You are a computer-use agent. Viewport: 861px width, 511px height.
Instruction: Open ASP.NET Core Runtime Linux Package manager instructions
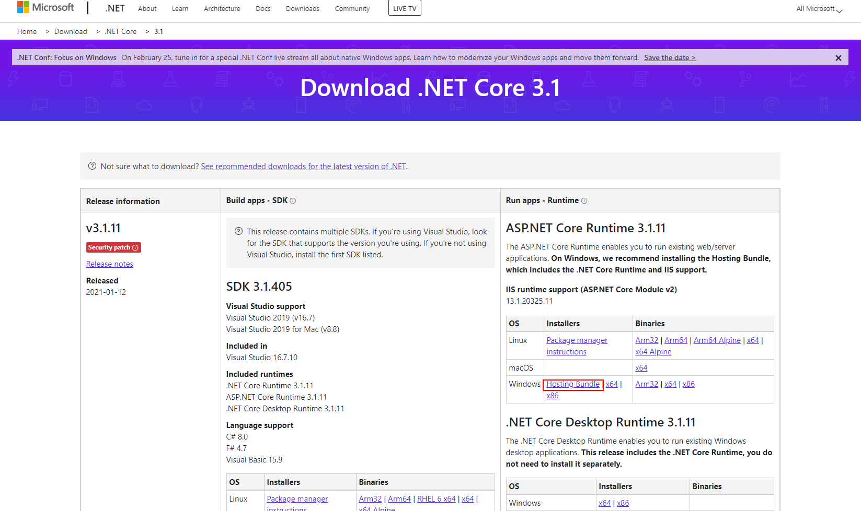pos(577,346)
